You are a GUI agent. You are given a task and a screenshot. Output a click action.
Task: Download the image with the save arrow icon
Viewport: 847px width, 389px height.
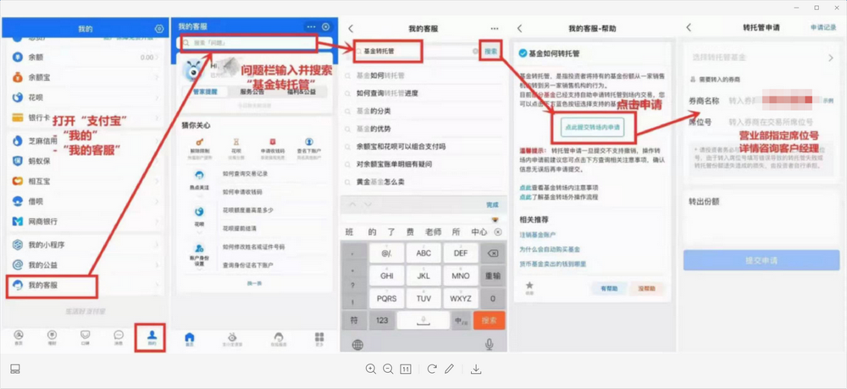(x=476, y=369)
